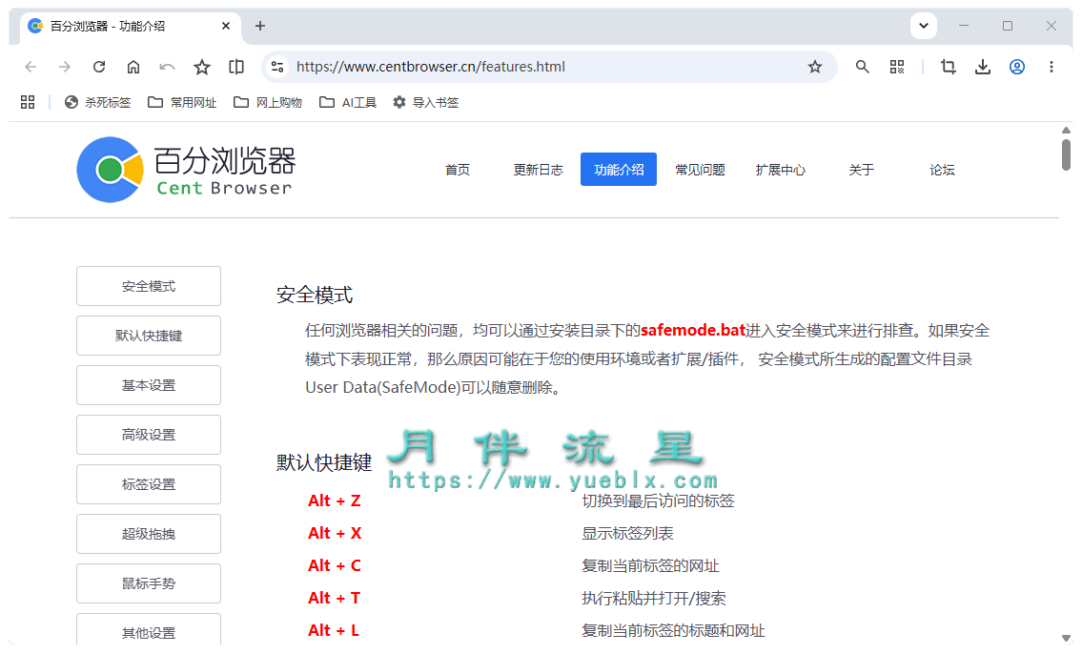Image resolution: width=1082 pixels, height=654 pixels.
Task: Jump to the 标签设置 section
Action: (149, 485)
